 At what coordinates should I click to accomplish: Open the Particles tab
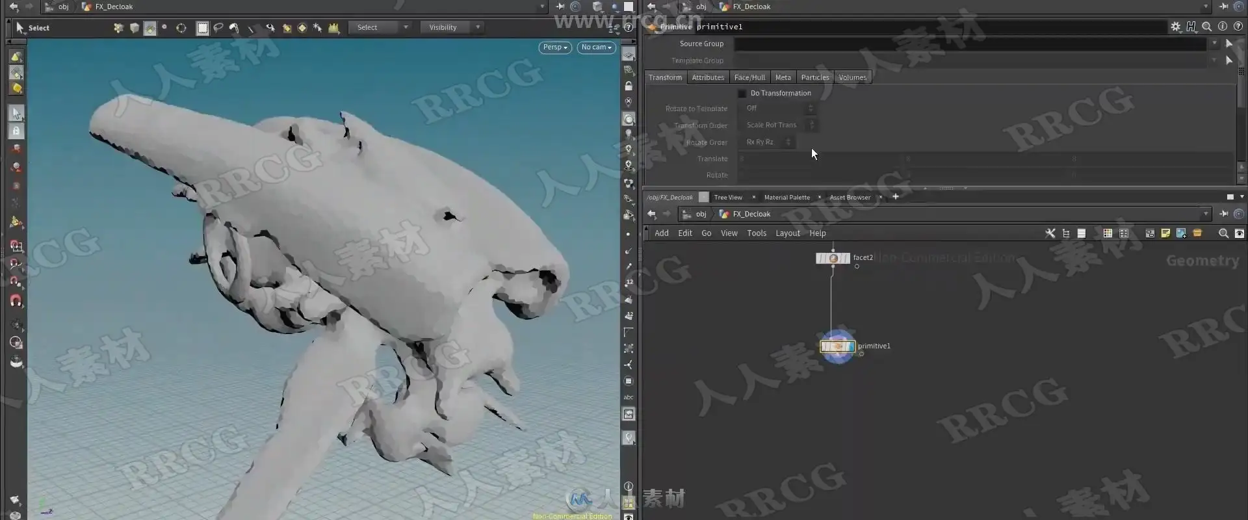(x=815, y=77)
